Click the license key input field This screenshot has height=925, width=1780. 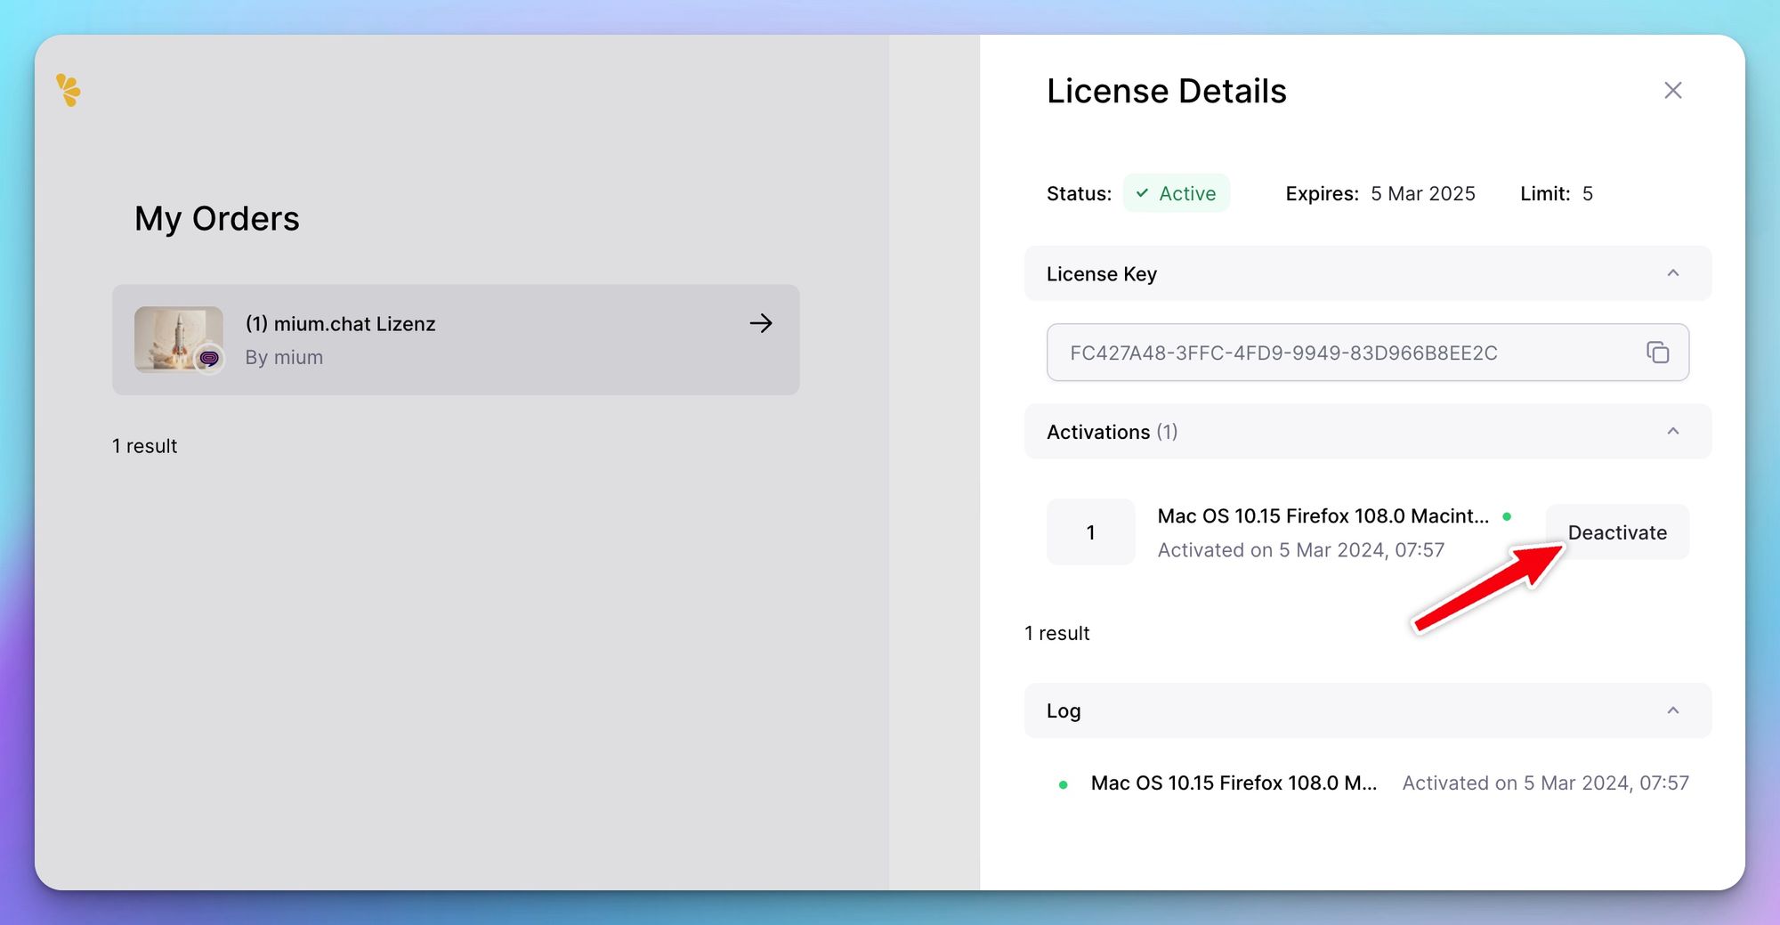[1367, 353]
